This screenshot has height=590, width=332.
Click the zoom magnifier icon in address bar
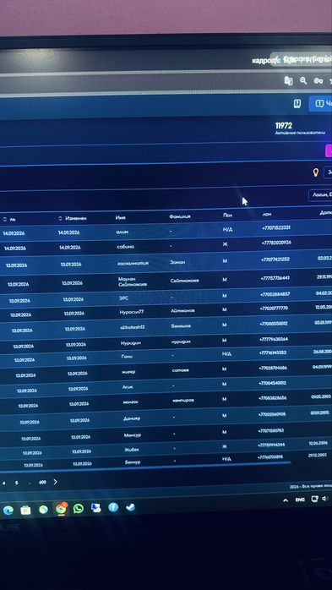pyautogui.click(x=303, y=80)
